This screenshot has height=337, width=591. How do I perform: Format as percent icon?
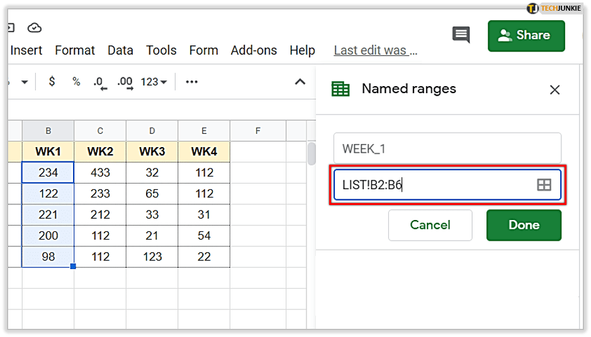76,82
